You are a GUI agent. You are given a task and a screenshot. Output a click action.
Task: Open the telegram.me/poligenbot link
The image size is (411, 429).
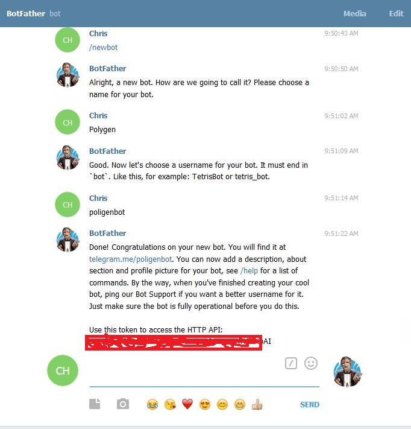click(131, 259)
